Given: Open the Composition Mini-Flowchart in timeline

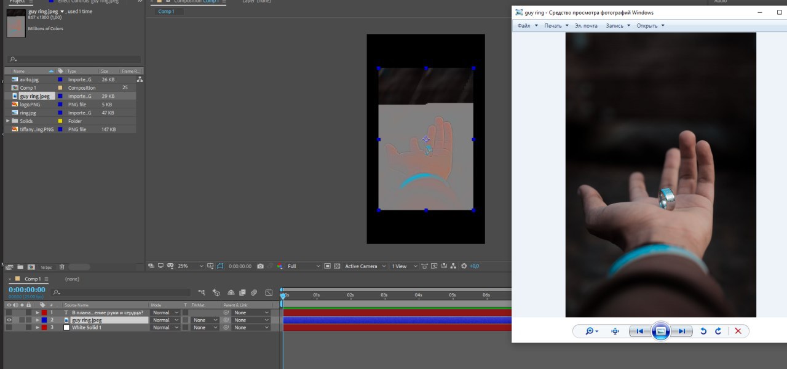Looking at the screenshot, I should 202,293.
